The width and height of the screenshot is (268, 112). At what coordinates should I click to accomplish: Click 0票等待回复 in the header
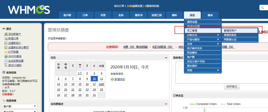152,6
